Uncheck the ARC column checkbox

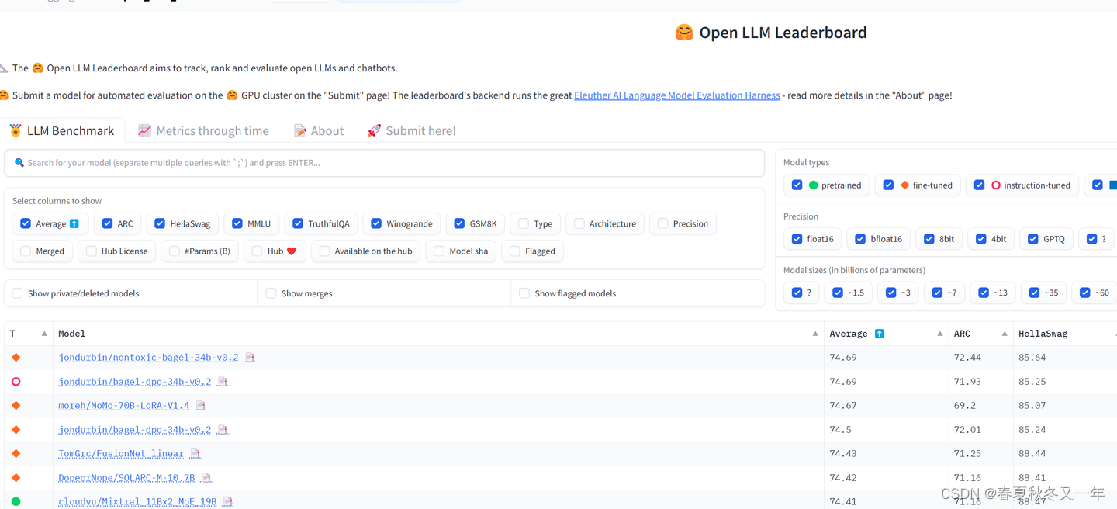coord(107,223)
